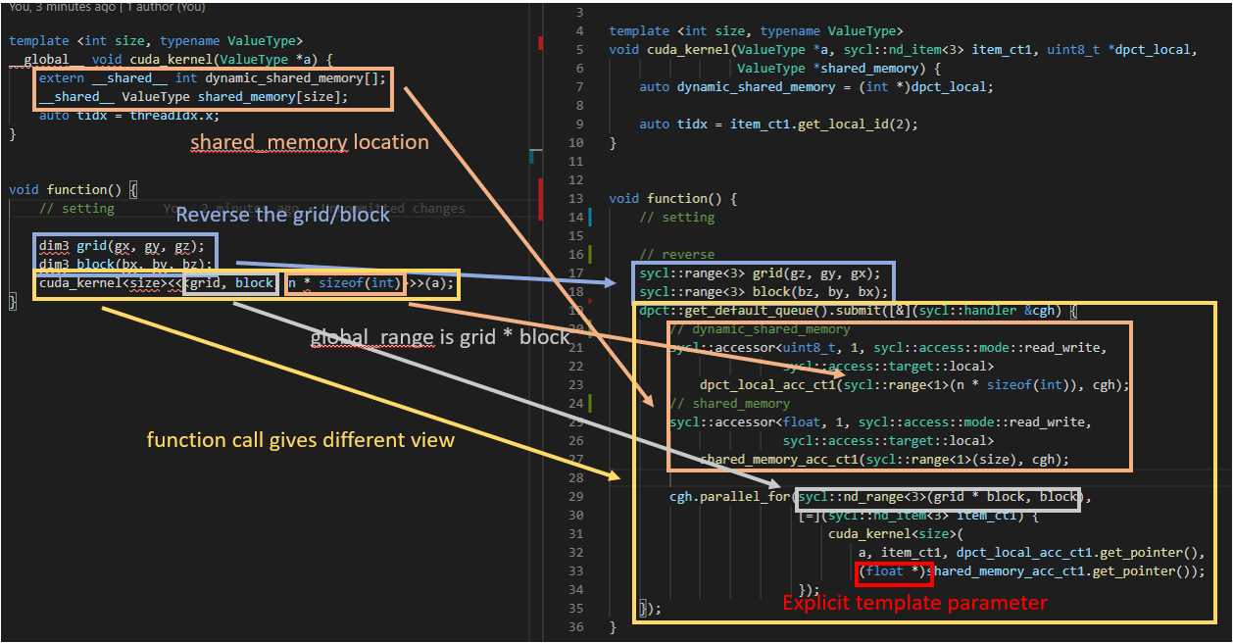The image size is (1233, 643).
Task: Click the green gutter marker at line 24
Action: coord(589,403)
